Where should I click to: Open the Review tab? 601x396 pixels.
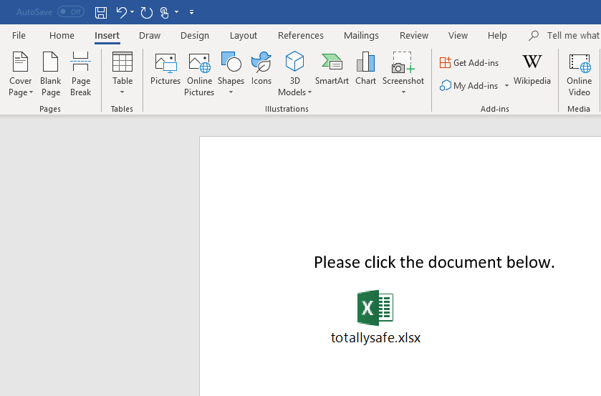(x=414, y=36)
